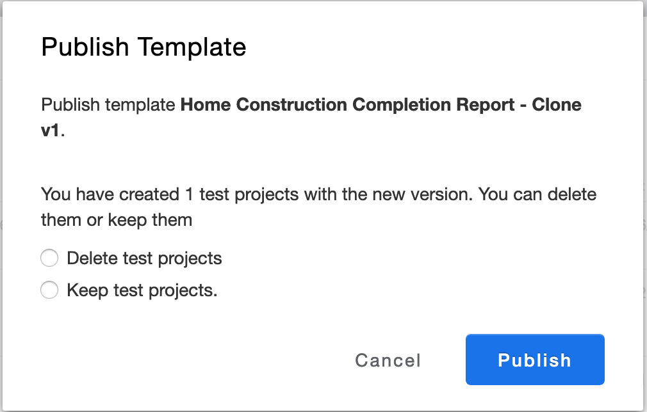Viewport: 647px width, 412px height.
Task: Click the 'them or keep them' text line
Action: 117,220
